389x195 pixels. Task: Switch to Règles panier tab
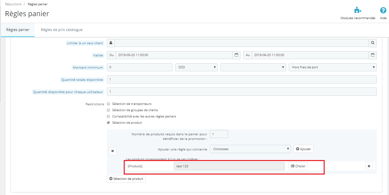[x=18, y=30]
